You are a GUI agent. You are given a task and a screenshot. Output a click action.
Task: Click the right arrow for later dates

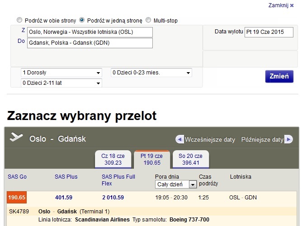click(288, 139)
